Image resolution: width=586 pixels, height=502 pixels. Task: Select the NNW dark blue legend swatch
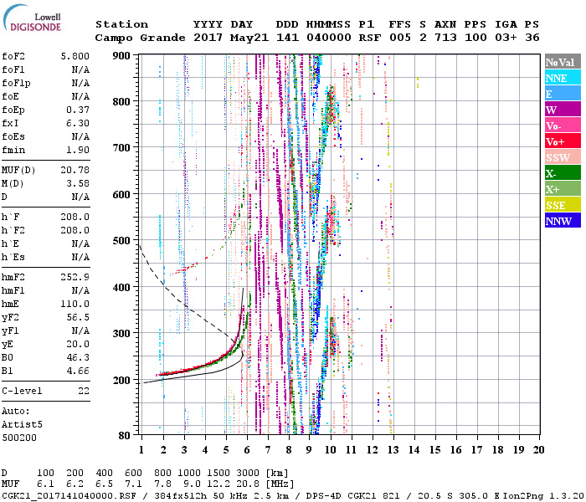tap(563, 220)
